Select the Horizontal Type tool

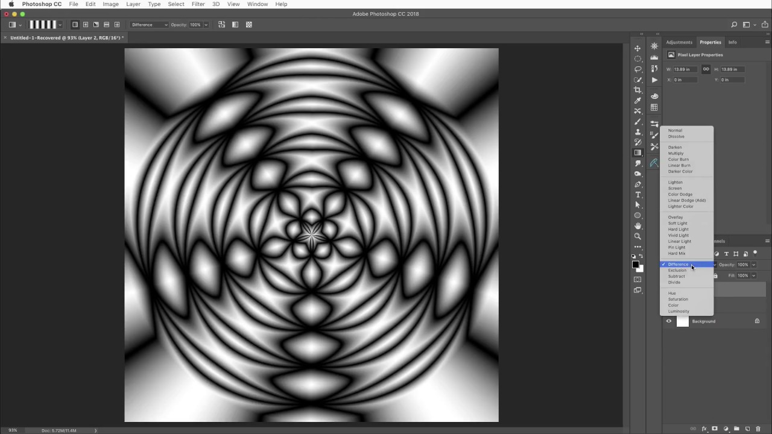click(x=638, y=195)
